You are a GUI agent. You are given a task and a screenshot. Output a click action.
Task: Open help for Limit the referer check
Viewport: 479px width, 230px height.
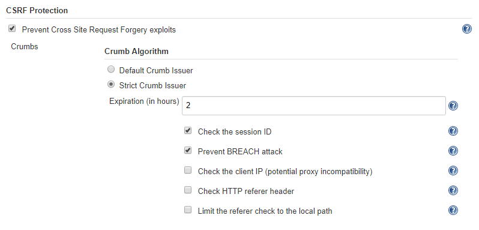pyautogui.click(x=453, y=210)
